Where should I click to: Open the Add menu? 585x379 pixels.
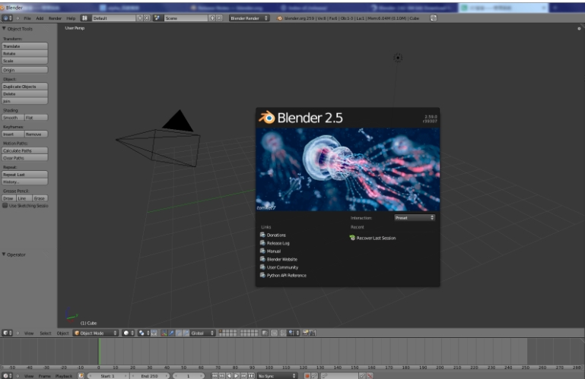[x=40, y=18]
